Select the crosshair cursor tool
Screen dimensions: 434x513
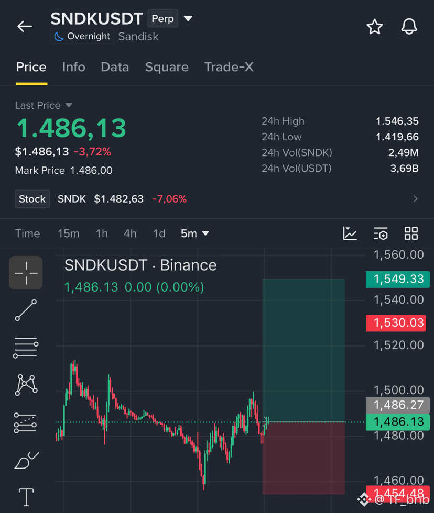26,273
